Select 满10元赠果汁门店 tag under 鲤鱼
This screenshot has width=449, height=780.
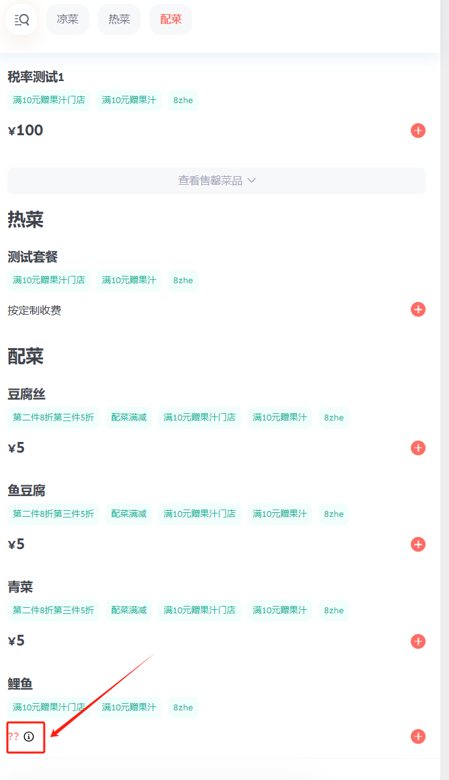pos(49,708)
